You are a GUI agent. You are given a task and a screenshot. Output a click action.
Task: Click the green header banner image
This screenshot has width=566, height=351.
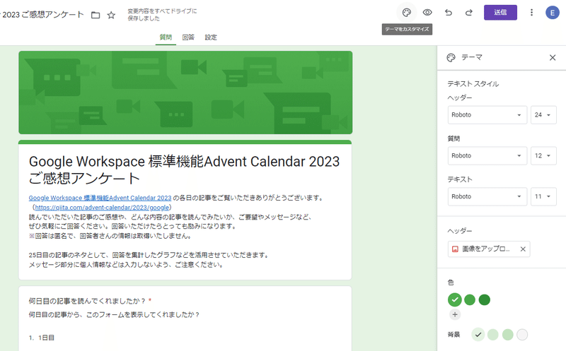point(185,93)
